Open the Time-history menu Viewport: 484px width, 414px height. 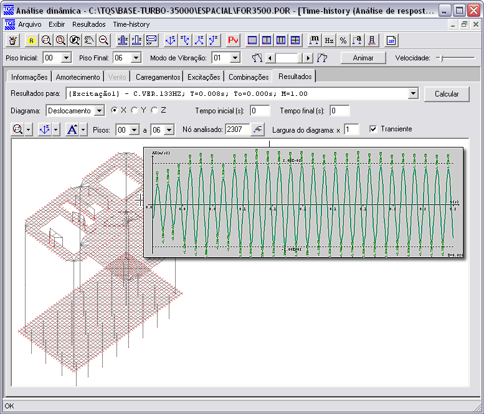131,24
